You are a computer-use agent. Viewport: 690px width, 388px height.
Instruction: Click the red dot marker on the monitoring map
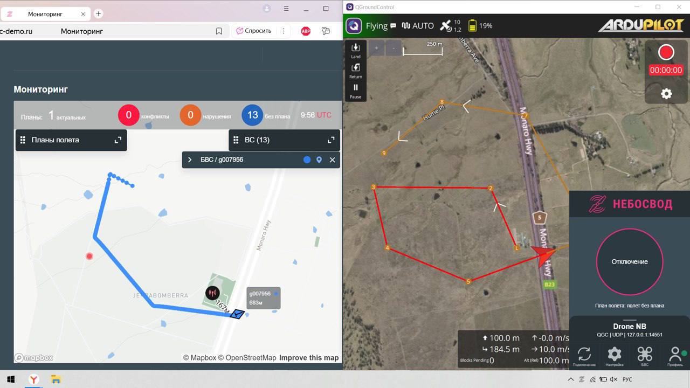click(89, 256)
